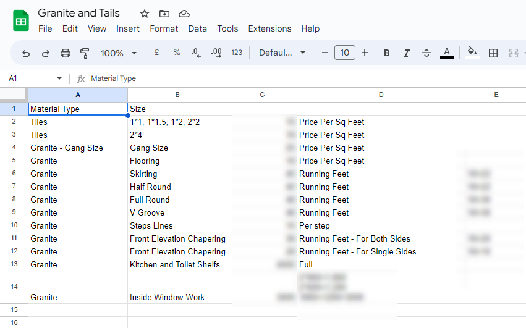Click the redo arrow icon

point(46,53)
